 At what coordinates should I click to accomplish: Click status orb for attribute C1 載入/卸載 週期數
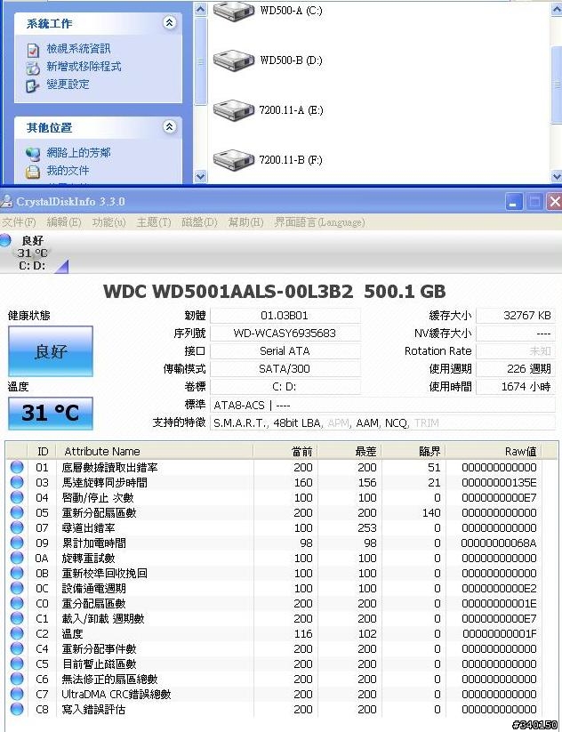pyautogui.click(x=17, y=618)
